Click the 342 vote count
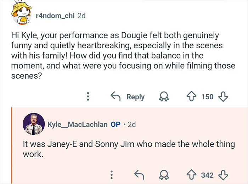This screenshot has width=248, height=184. [x=207, y=175]
